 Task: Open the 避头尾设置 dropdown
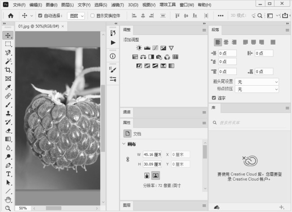point(257,82)
